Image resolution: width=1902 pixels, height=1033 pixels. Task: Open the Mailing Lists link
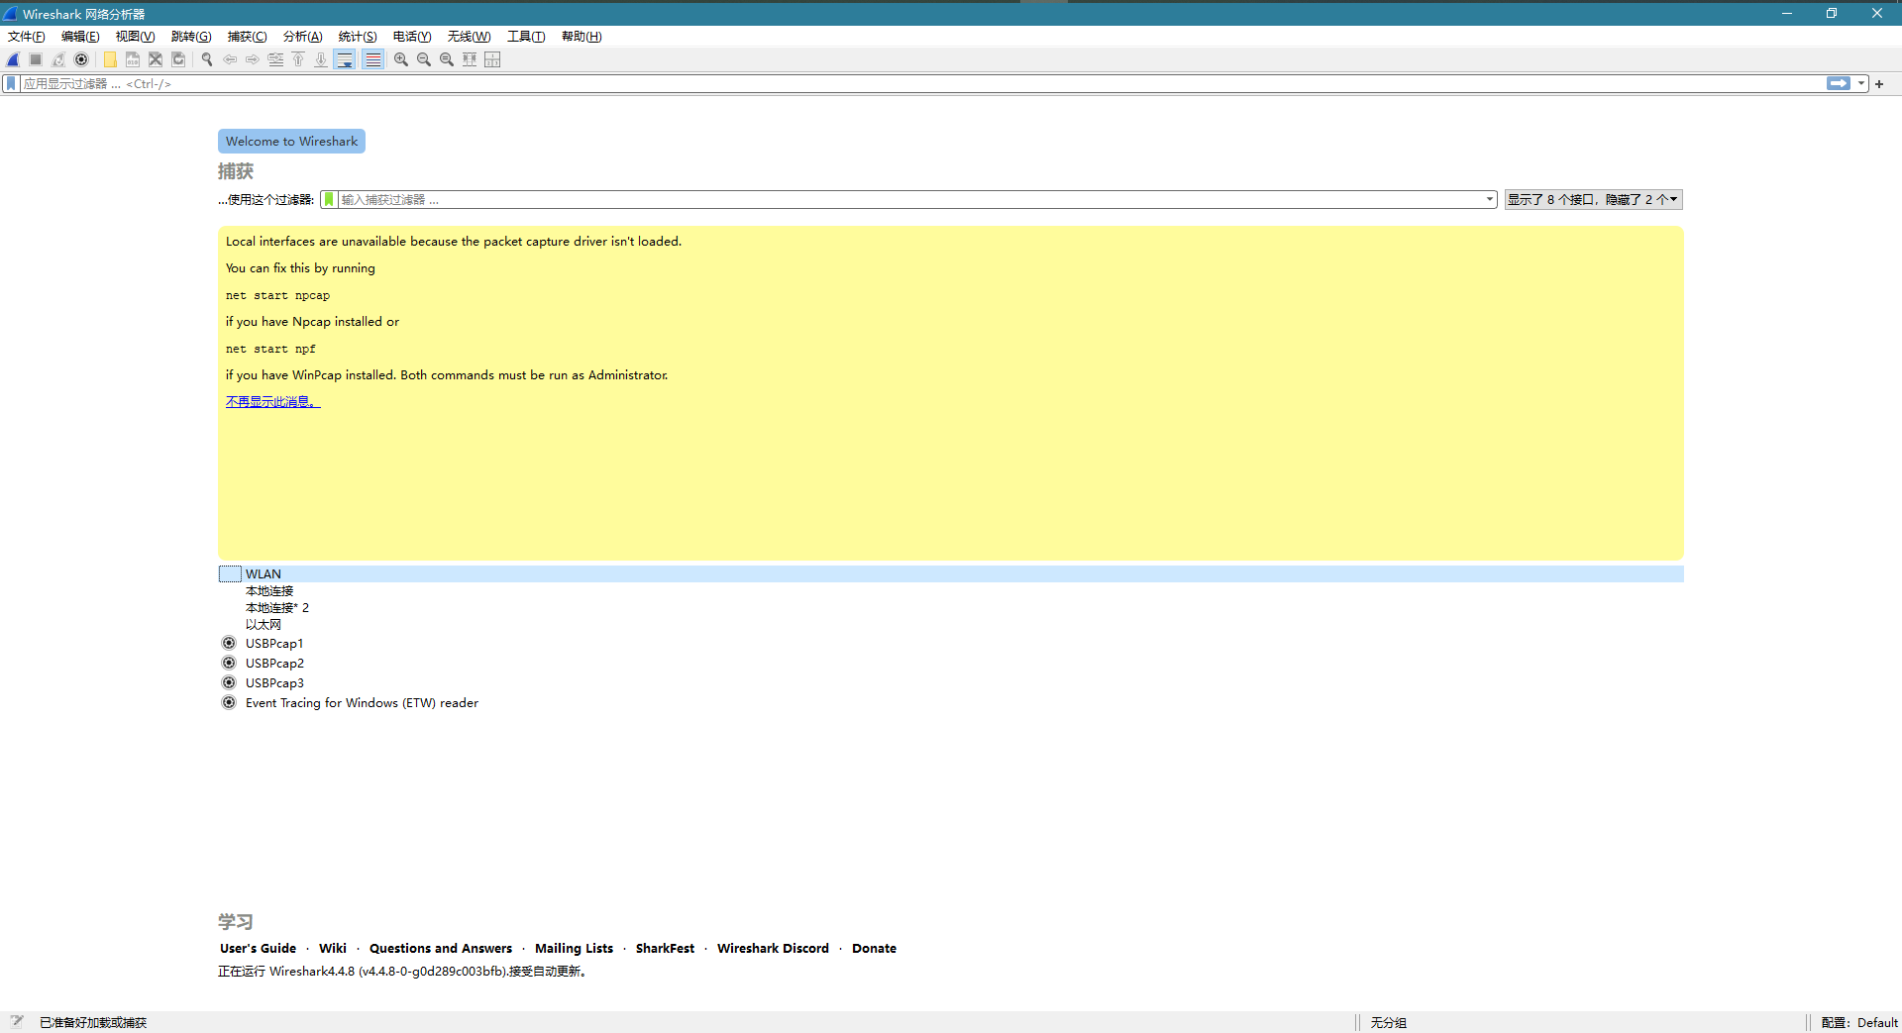click(574, 949)
